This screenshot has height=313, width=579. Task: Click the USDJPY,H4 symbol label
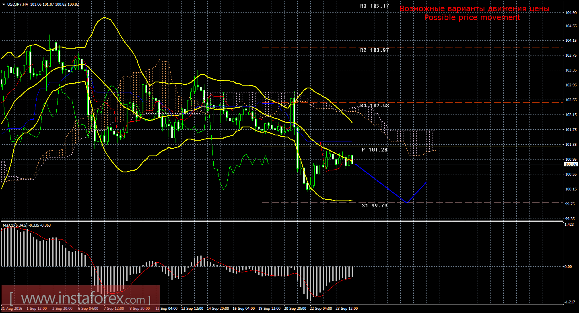click(17, 4)
